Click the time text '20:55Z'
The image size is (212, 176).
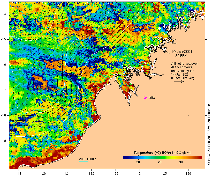pos(181,56)
